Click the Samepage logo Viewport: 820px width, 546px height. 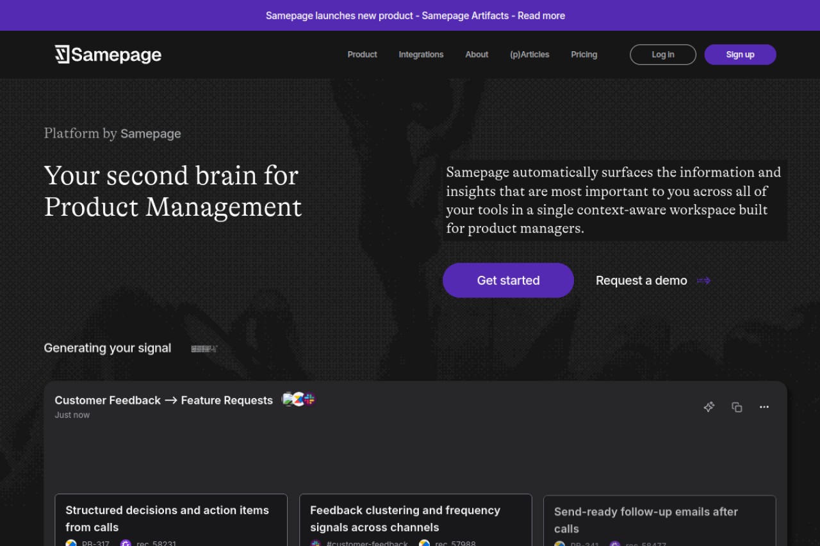pyautogui.click(x=108, y=54)
